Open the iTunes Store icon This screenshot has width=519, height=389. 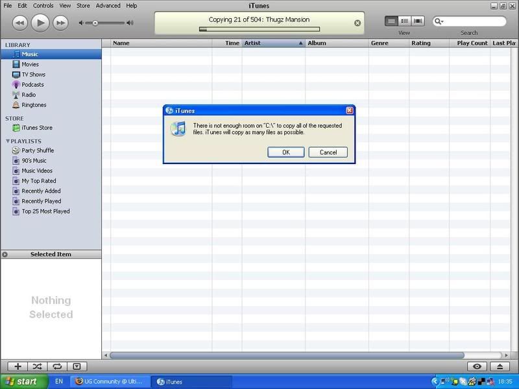coord(16,128)
